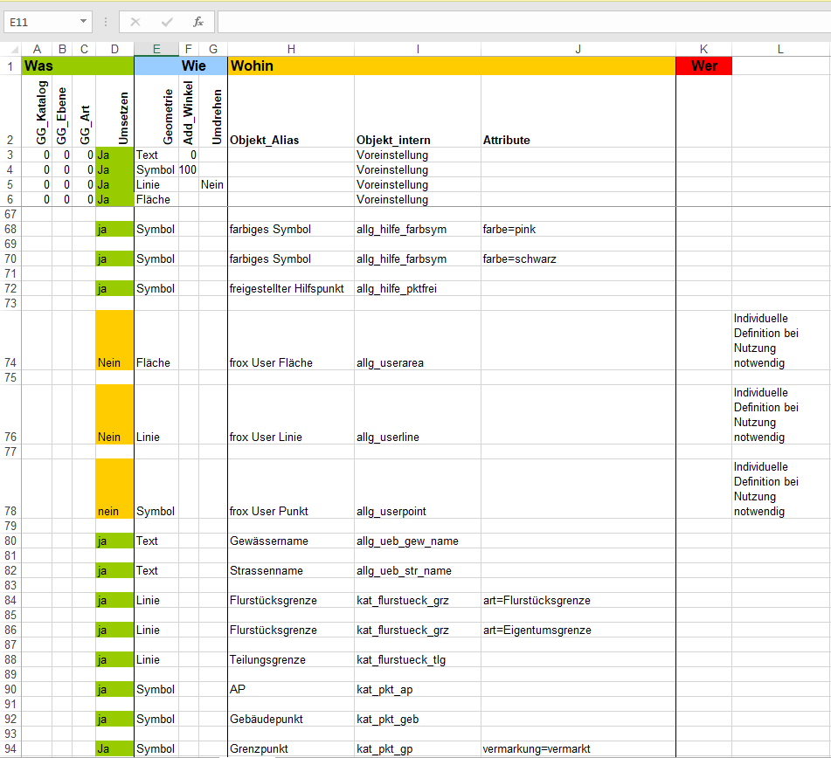Select column H header
831x758 pixels.
pyautogui.click(x=290, y=49)
